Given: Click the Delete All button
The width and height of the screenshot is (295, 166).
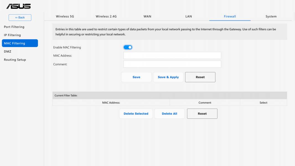Looking at the screenshot, I should pyautogui.click(x=170, y=113).
